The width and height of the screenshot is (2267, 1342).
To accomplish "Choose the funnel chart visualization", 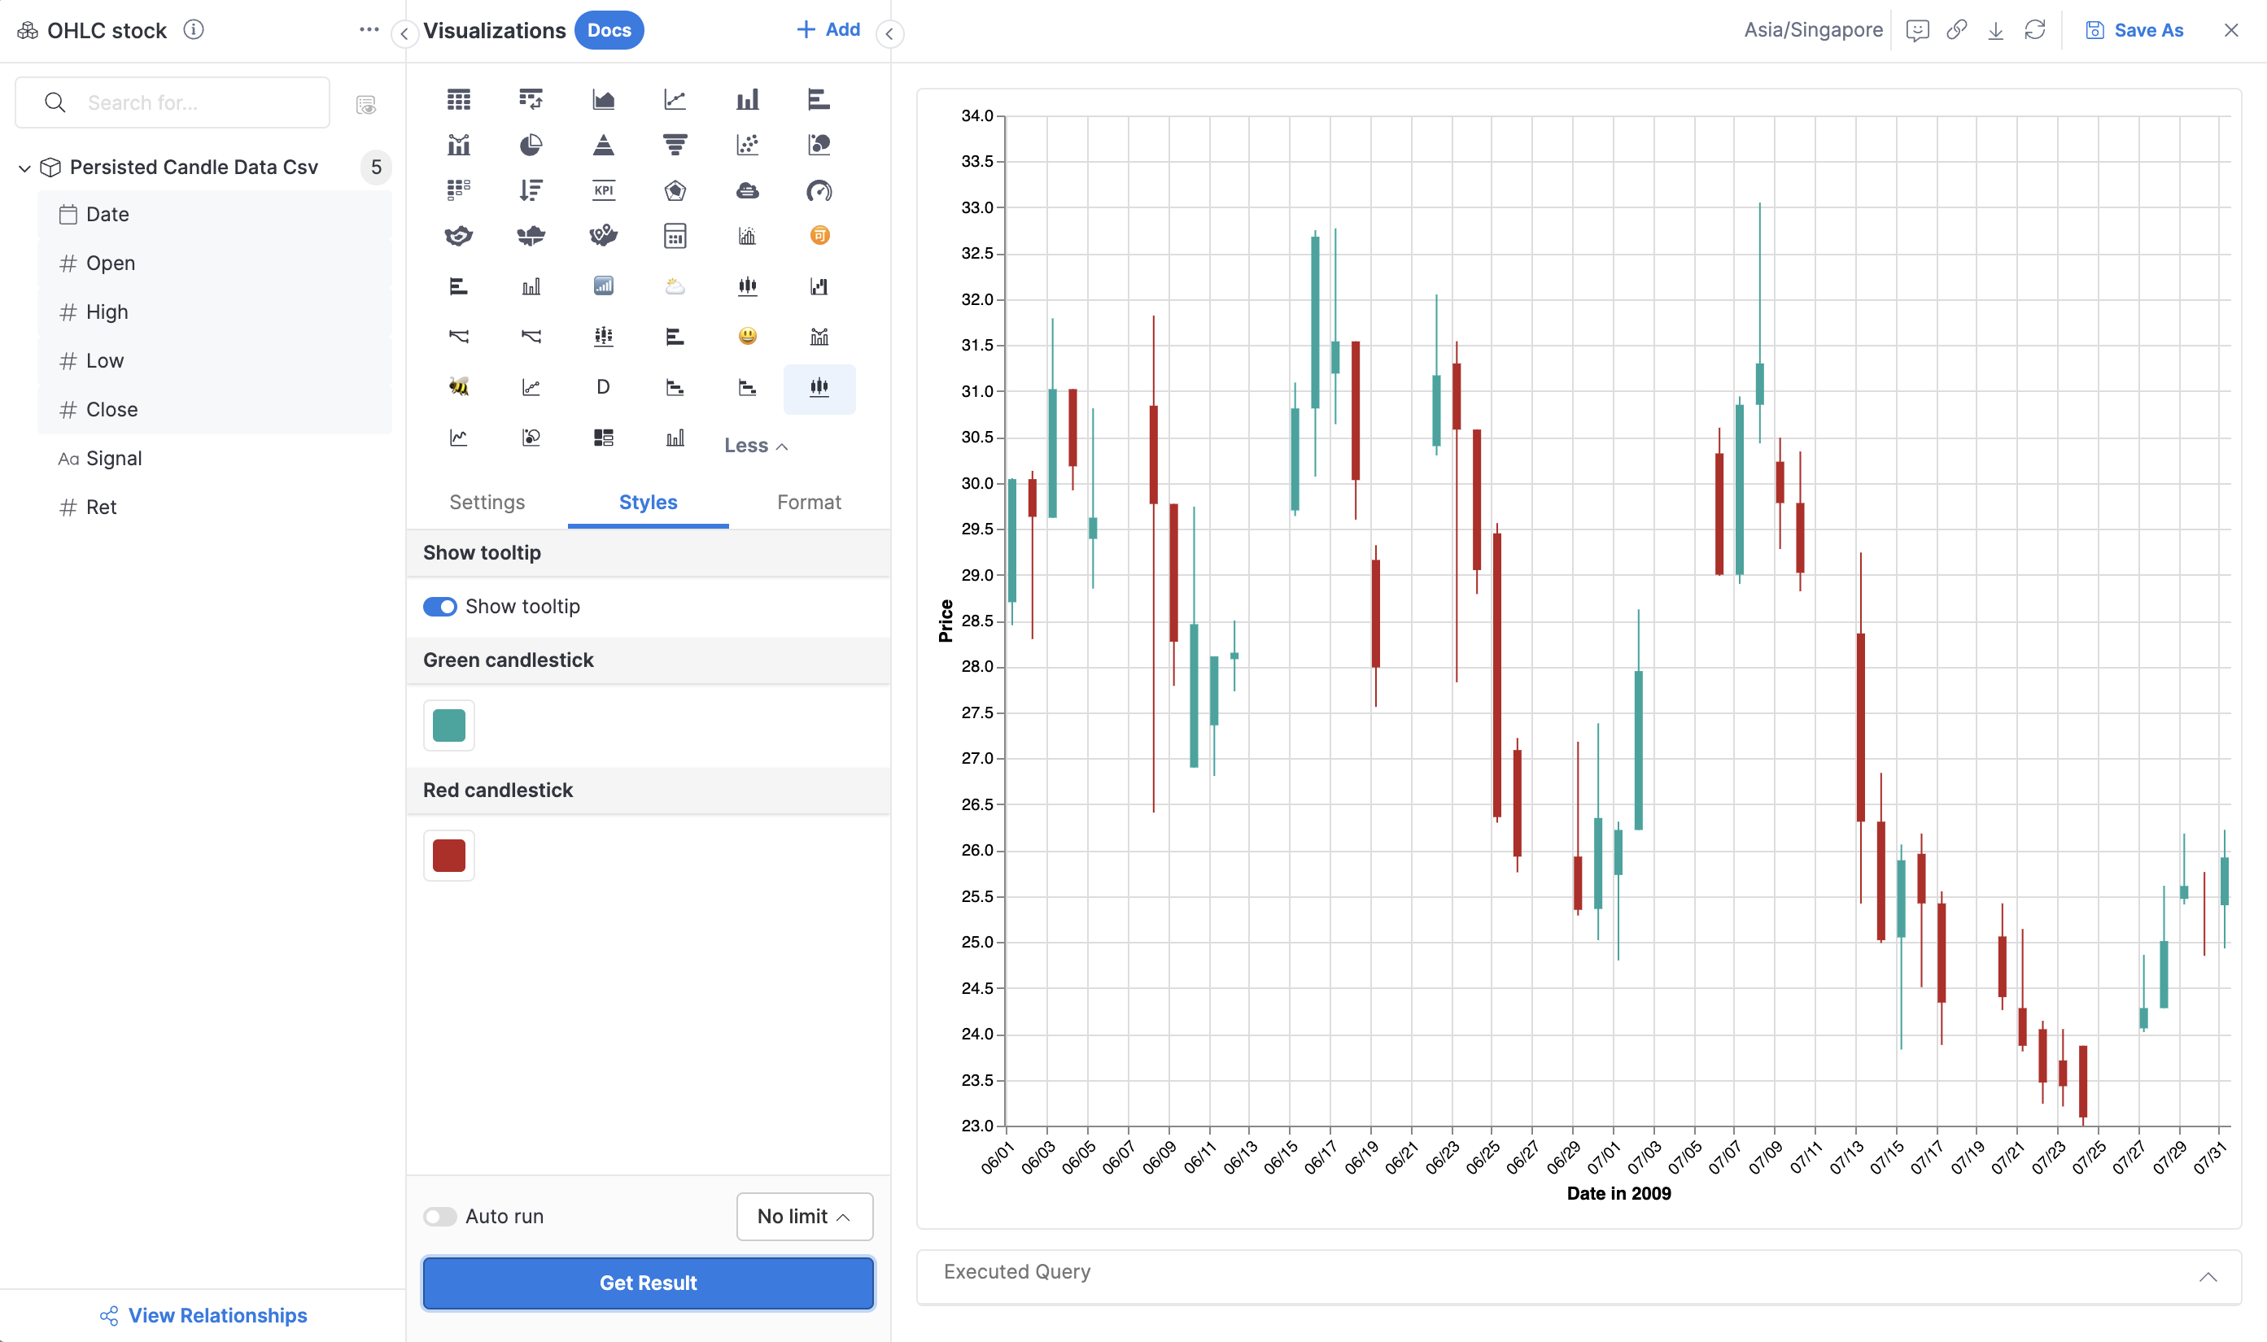I will point(675,144).
